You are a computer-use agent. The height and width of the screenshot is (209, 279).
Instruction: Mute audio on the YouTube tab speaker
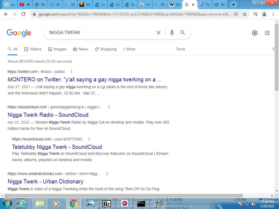tap(28, 5)
